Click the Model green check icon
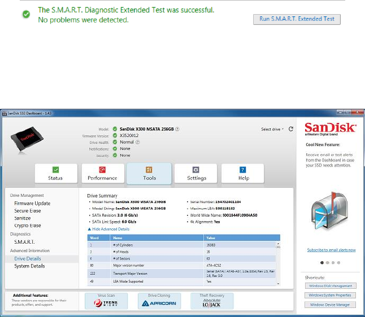 (x=115, y=129)
